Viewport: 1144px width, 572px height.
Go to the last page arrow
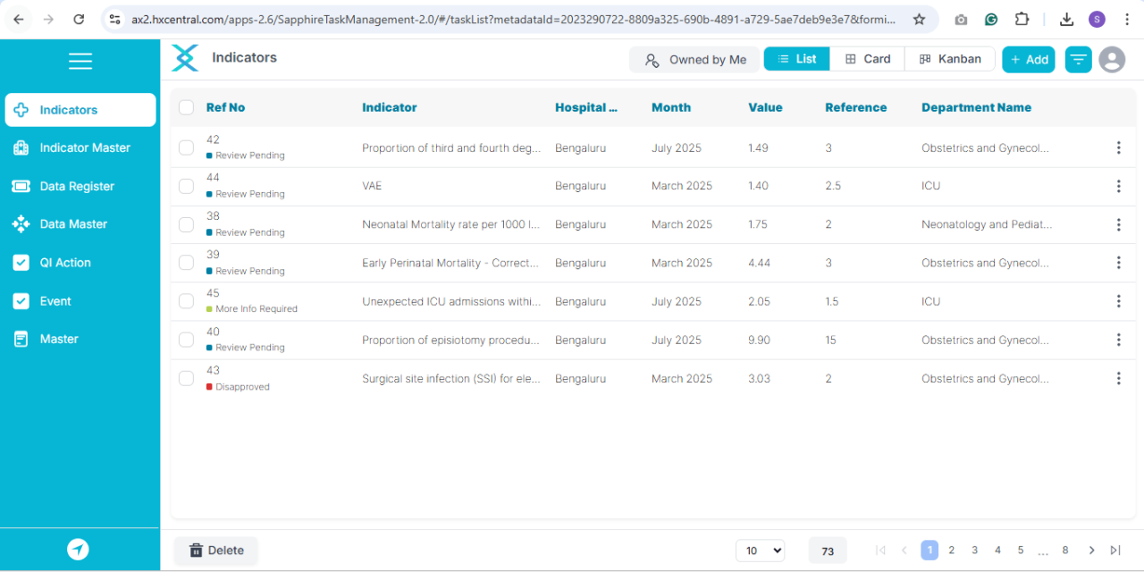point(1115,551)
